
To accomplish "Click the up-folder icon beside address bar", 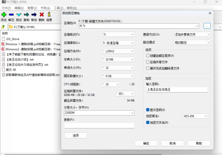I will pos(3,27).
